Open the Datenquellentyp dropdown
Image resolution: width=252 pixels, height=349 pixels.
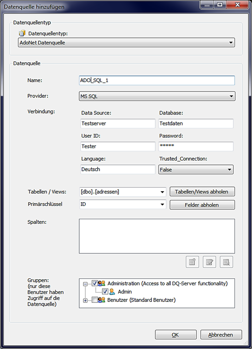126,42
